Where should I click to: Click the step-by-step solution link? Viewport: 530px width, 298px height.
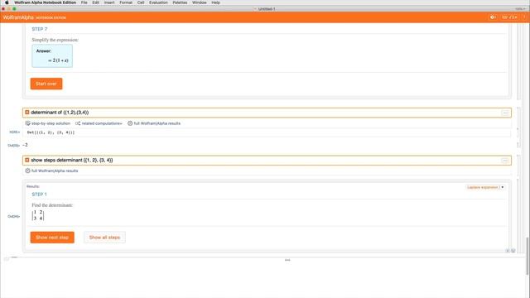pyautogui.click(x=48, y=123)
